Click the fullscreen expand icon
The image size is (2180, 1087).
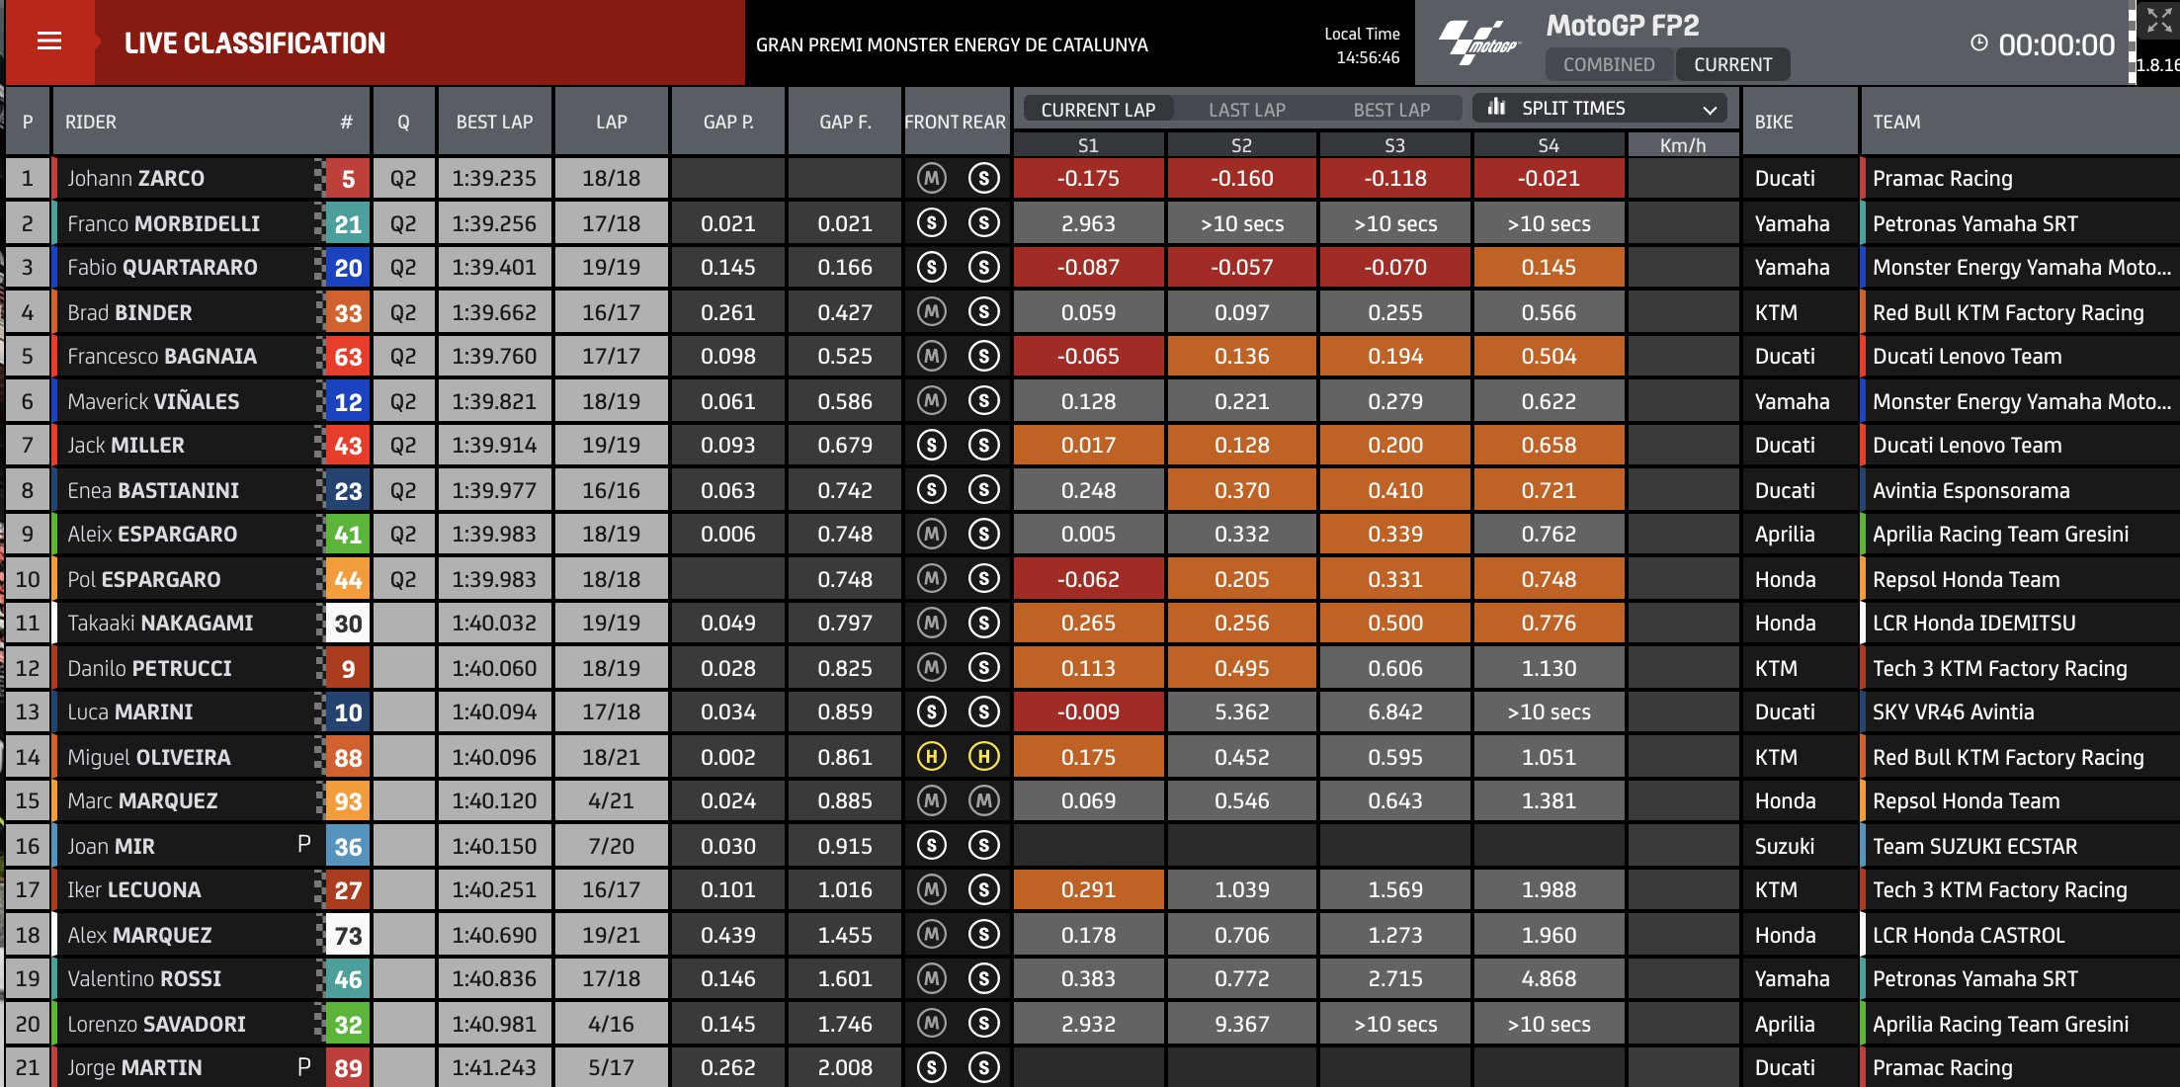(x=2158, y=22)
